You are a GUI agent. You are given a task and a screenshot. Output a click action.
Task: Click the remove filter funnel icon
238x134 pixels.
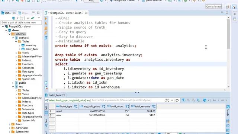[189, 100]
